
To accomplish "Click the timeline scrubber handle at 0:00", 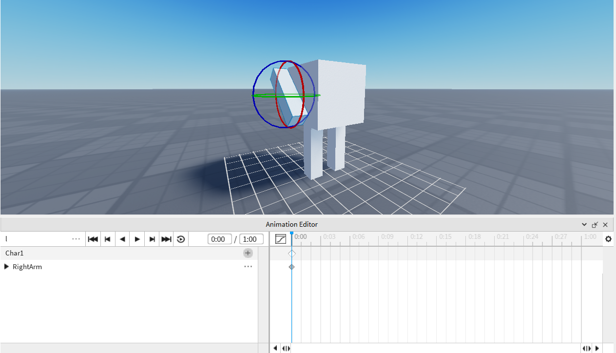I will 291,234.
